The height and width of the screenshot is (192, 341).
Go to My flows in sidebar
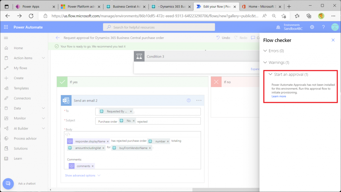coord(20,68)
